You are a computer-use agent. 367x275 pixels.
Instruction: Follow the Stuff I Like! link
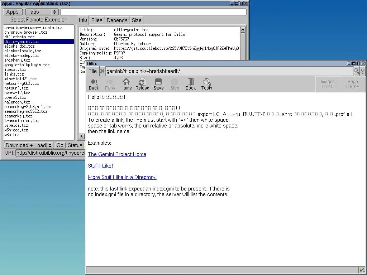[100, 166]
